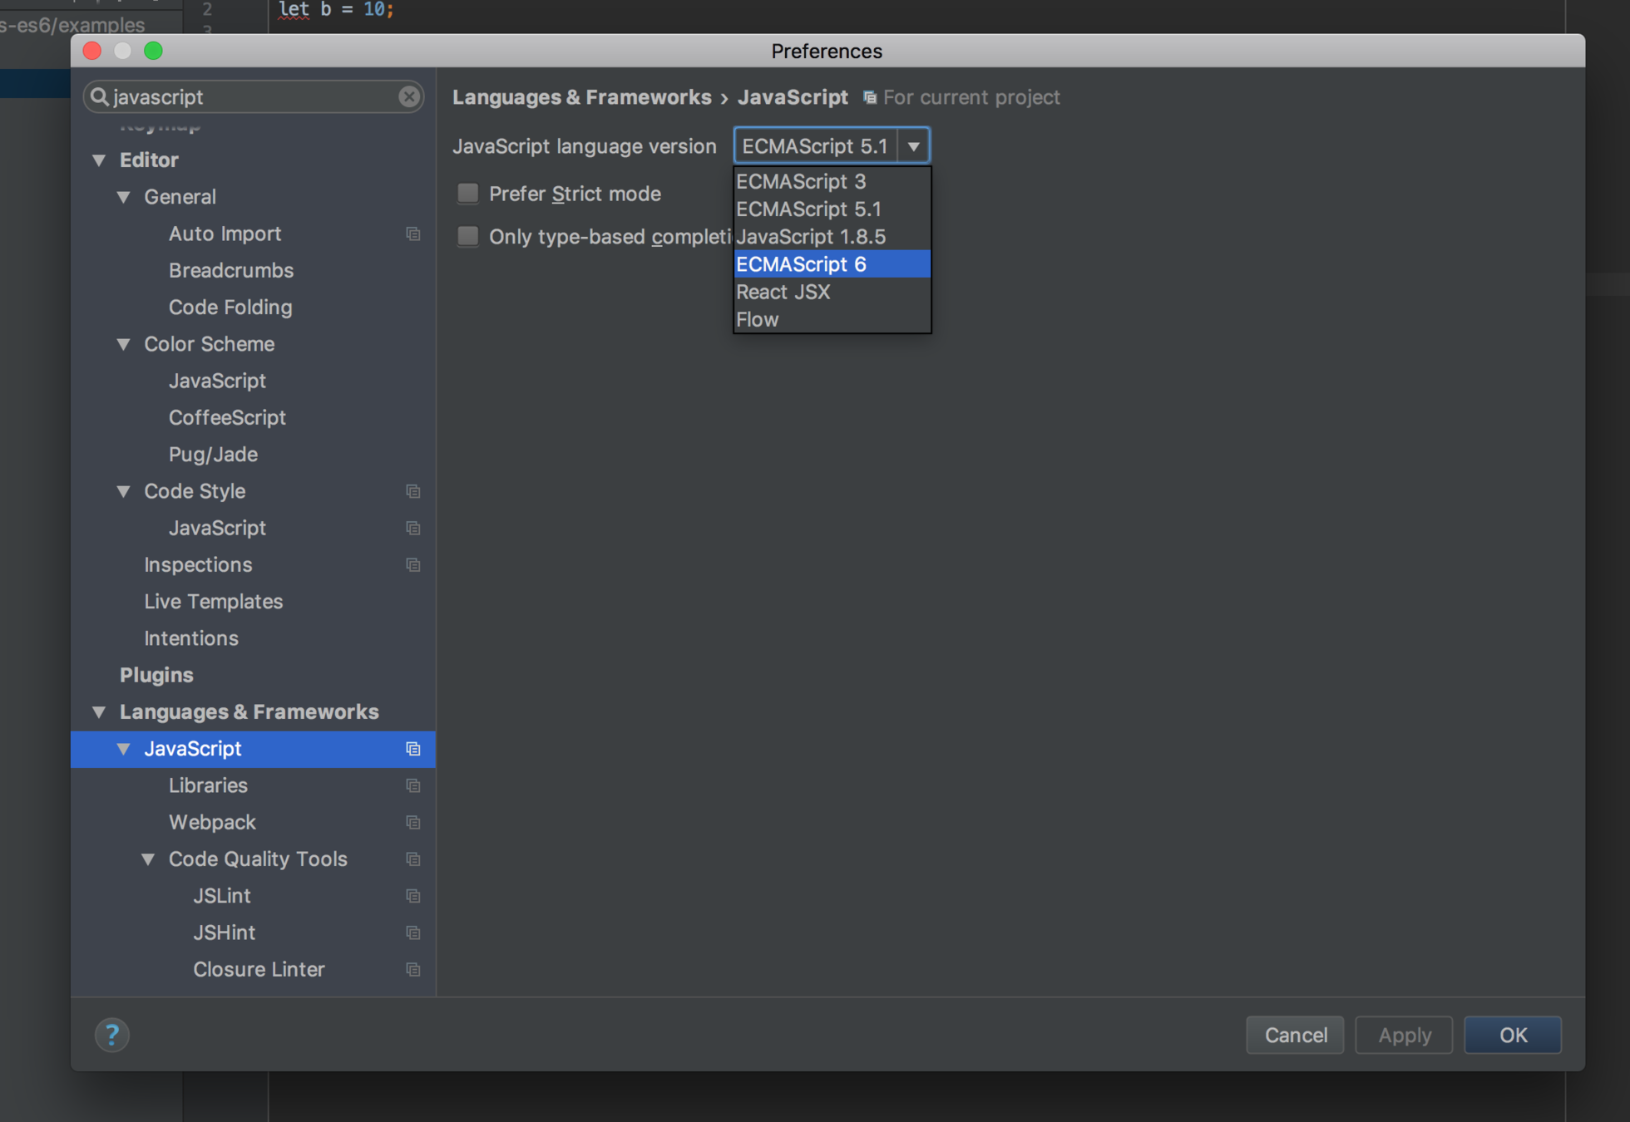Collapse the Color Scheme node
Screen dimensions: 1630x1122
[x=123, y=344]
